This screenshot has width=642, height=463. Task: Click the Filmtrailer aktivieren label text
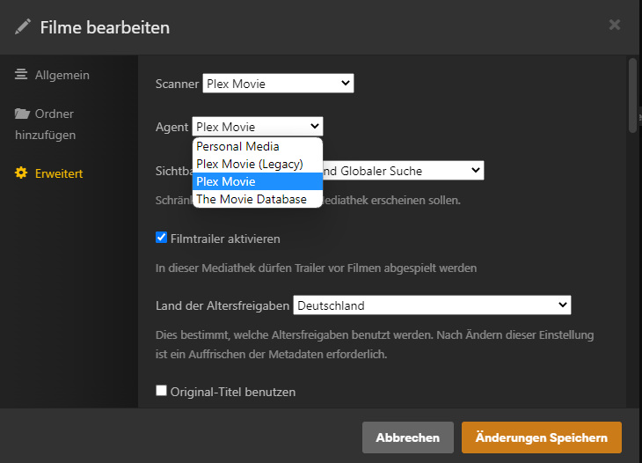[225, 239]
